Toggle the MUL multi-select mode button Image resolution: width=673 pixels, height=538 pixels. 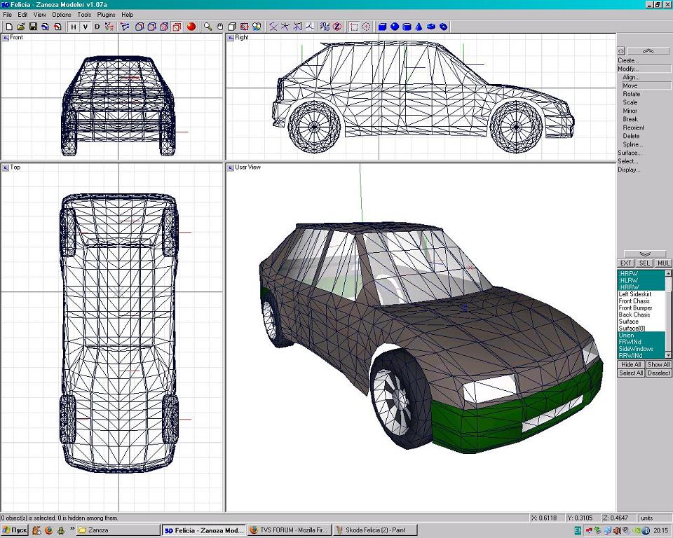tap(663, 263)
